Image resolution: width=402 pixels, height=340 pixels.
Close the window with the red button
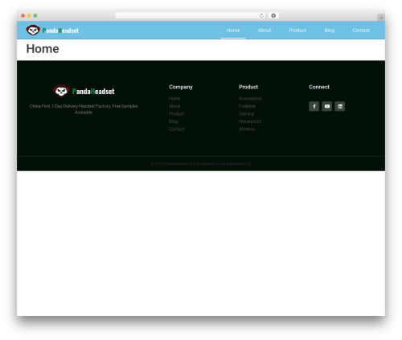23,15
